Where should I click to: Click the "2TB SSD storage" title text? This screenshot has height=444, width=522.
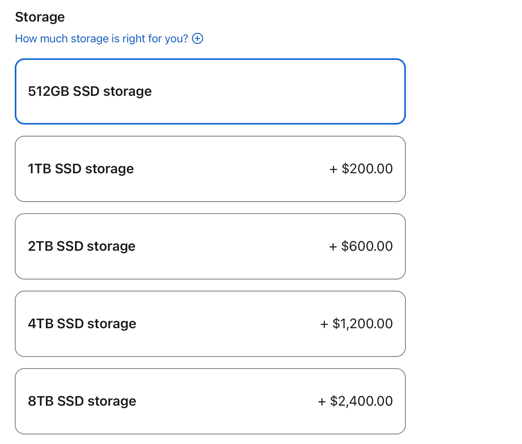tap(81, 246)
